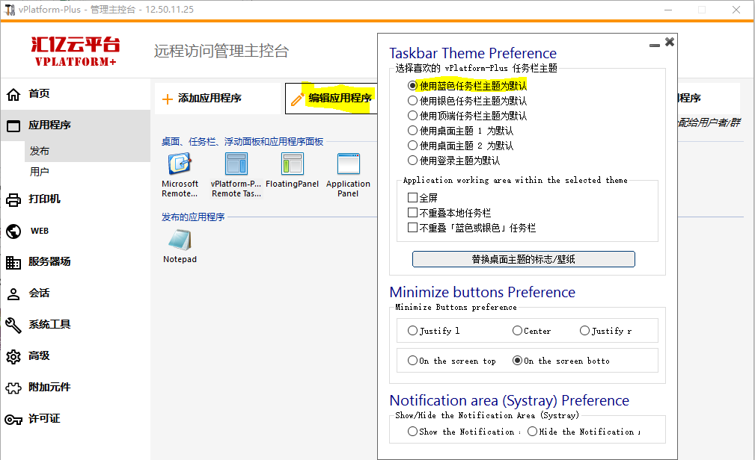Click the WEB globe icon
The height and width of the screenshot is (460, 755).
pyautogui.click(x=13, y=231)
